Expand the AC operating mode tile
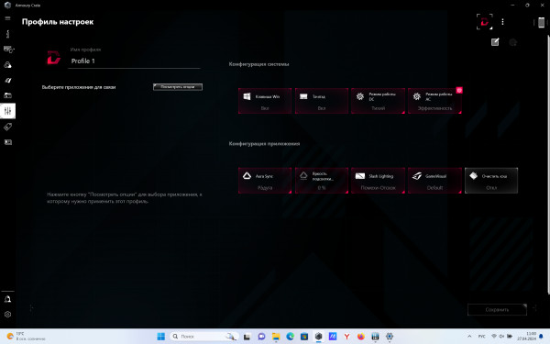The height and width of the screenshot is (344, 550). click(434, 101)
